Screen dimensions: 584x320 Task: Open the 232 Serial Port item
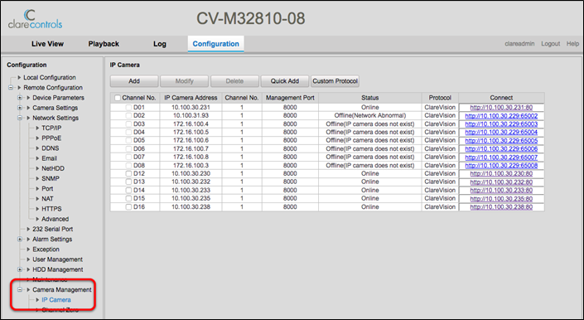point(52,229)
